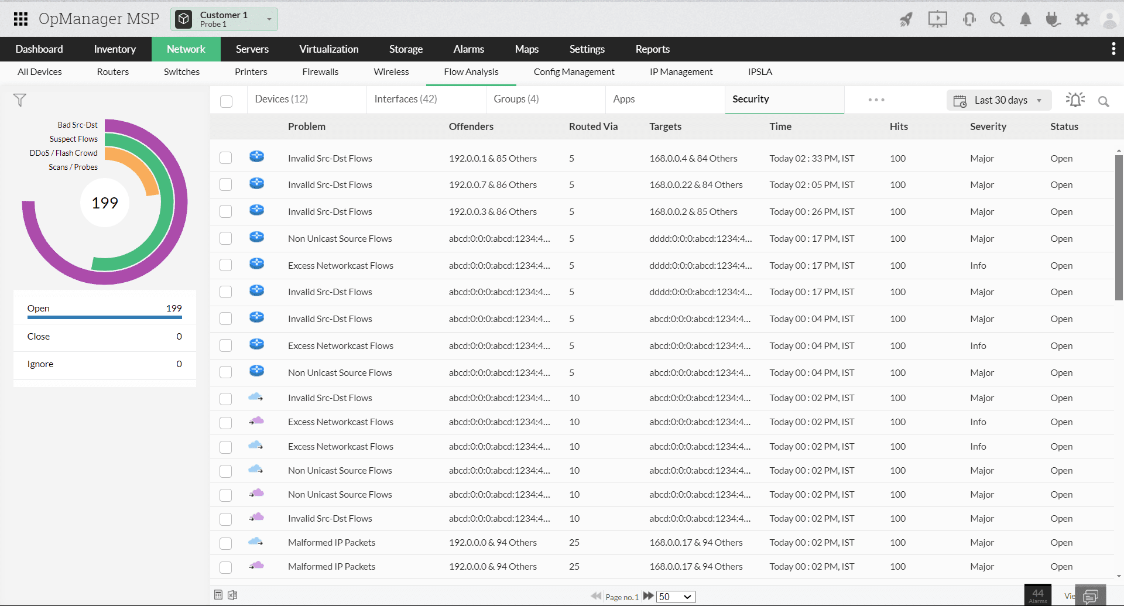Click router icon of 192.0.0.3 offender row
This screenshot has width=1124, height=606.
(x=256, y=210)
